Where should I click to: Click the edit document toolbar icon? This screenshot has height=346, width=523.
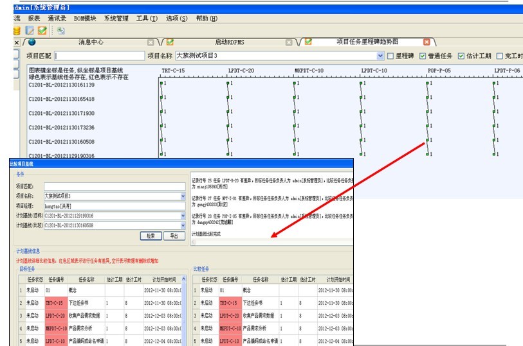click(30, 30)
